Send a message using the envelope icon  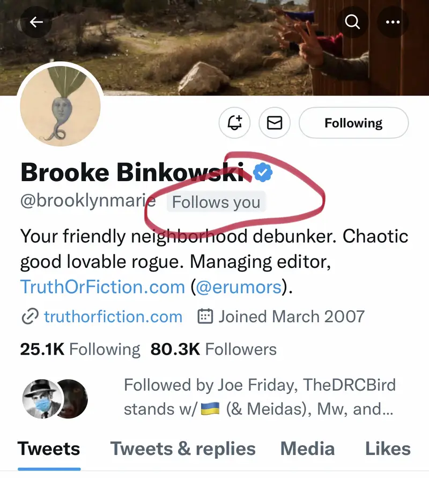pyautogui.click(x=275, y=123)
